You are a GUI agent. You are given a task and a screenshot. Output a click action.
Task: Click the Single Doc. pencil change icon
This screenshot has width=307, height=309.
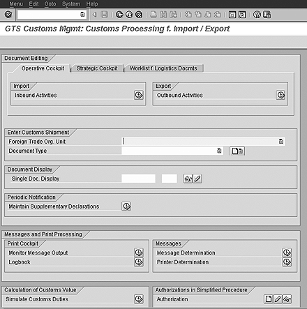(x=197, y=179)
